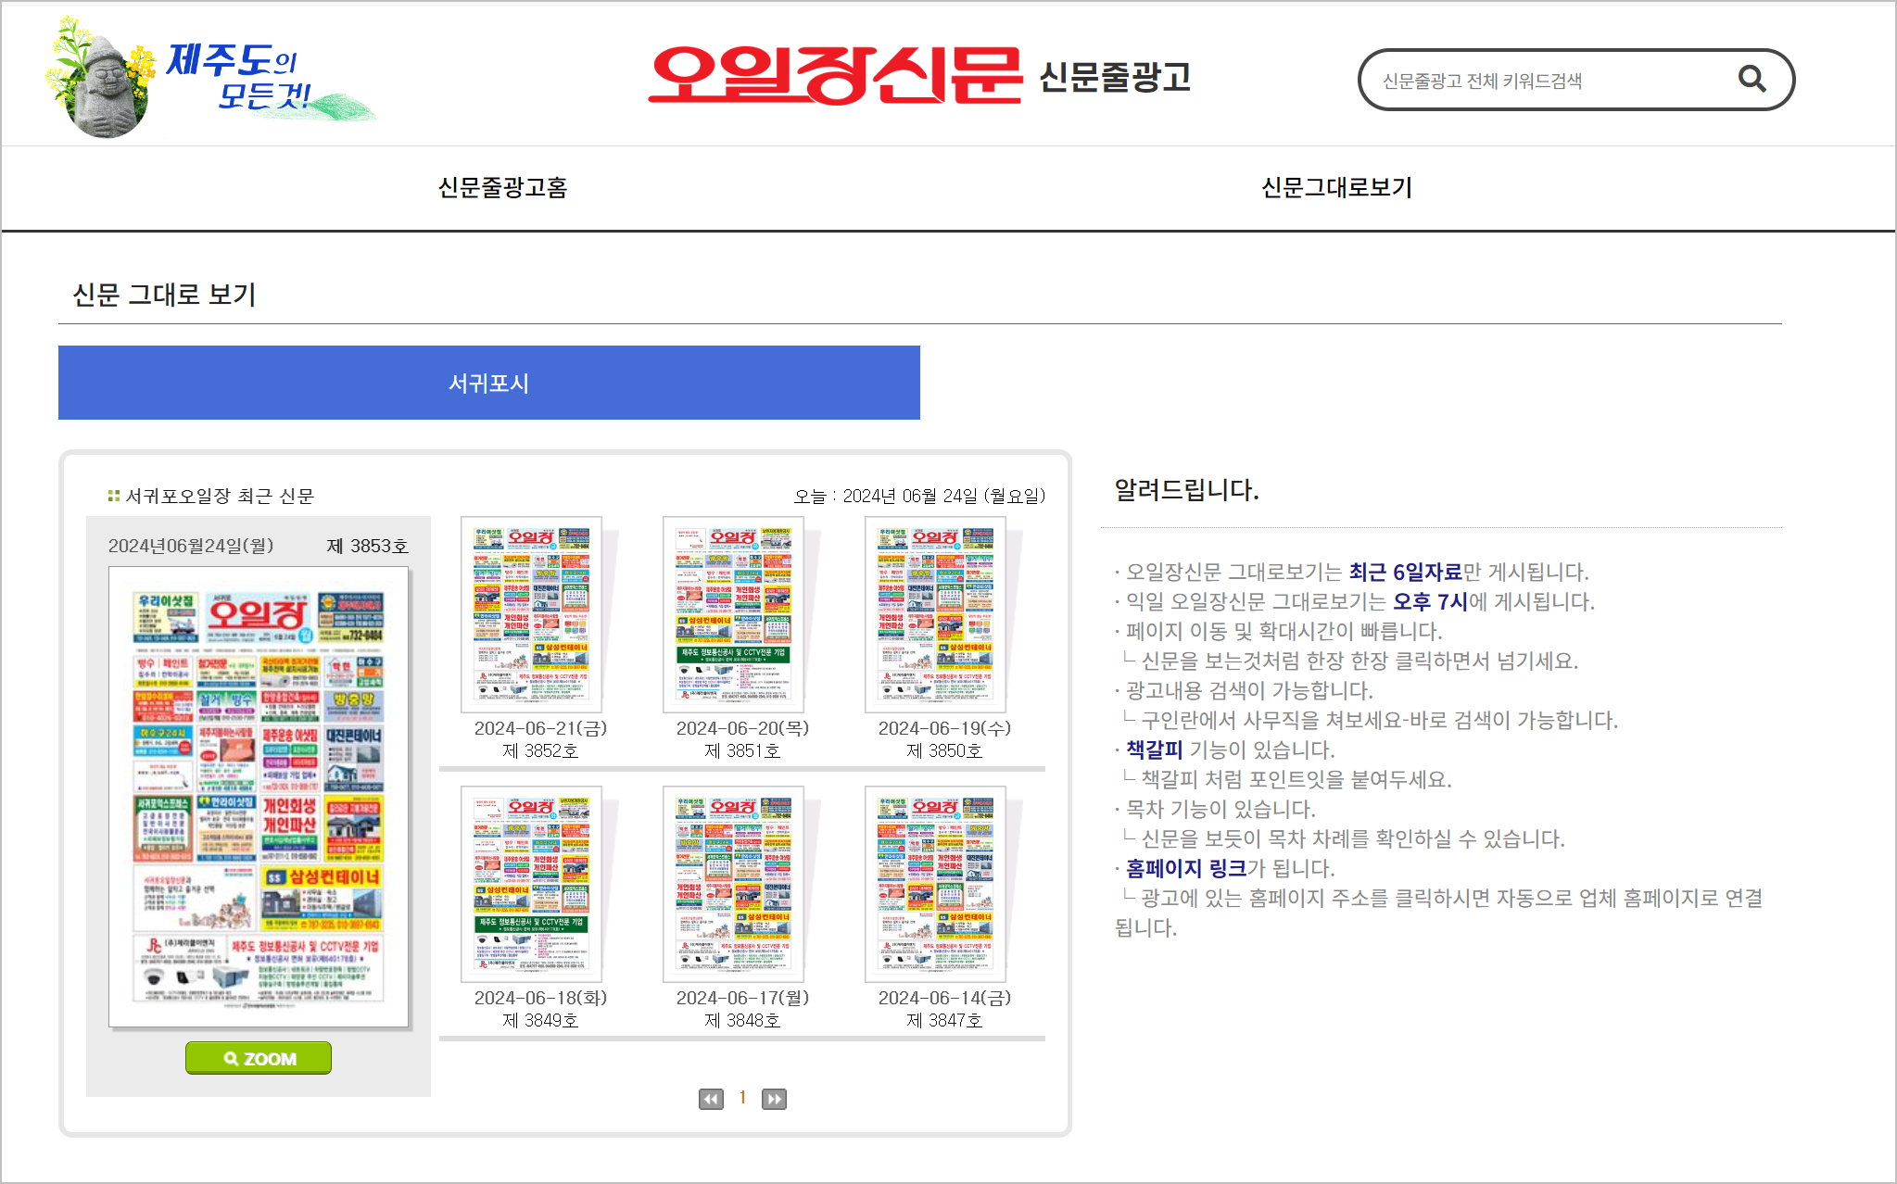Open the 2024-06-17 issue thumbnail
Viewport: 1897px width, 1184px height.
[x=734, y=885]
